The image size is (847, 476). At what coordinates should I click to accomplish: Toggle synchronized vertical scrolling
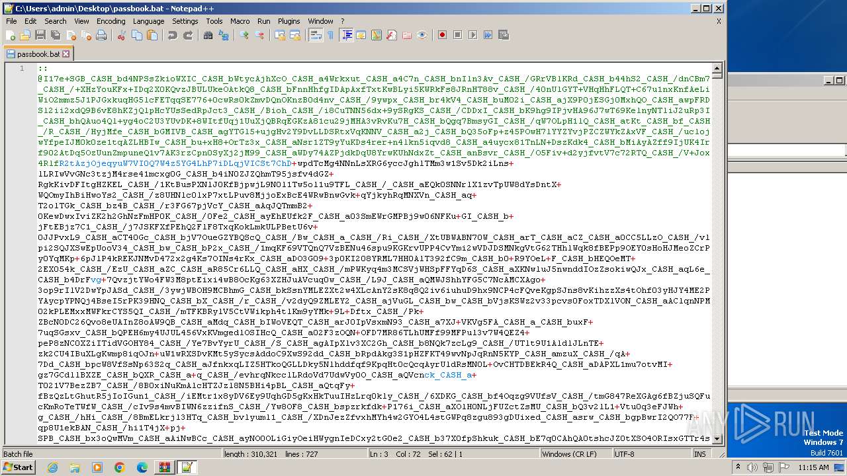[x=280, y=35]
